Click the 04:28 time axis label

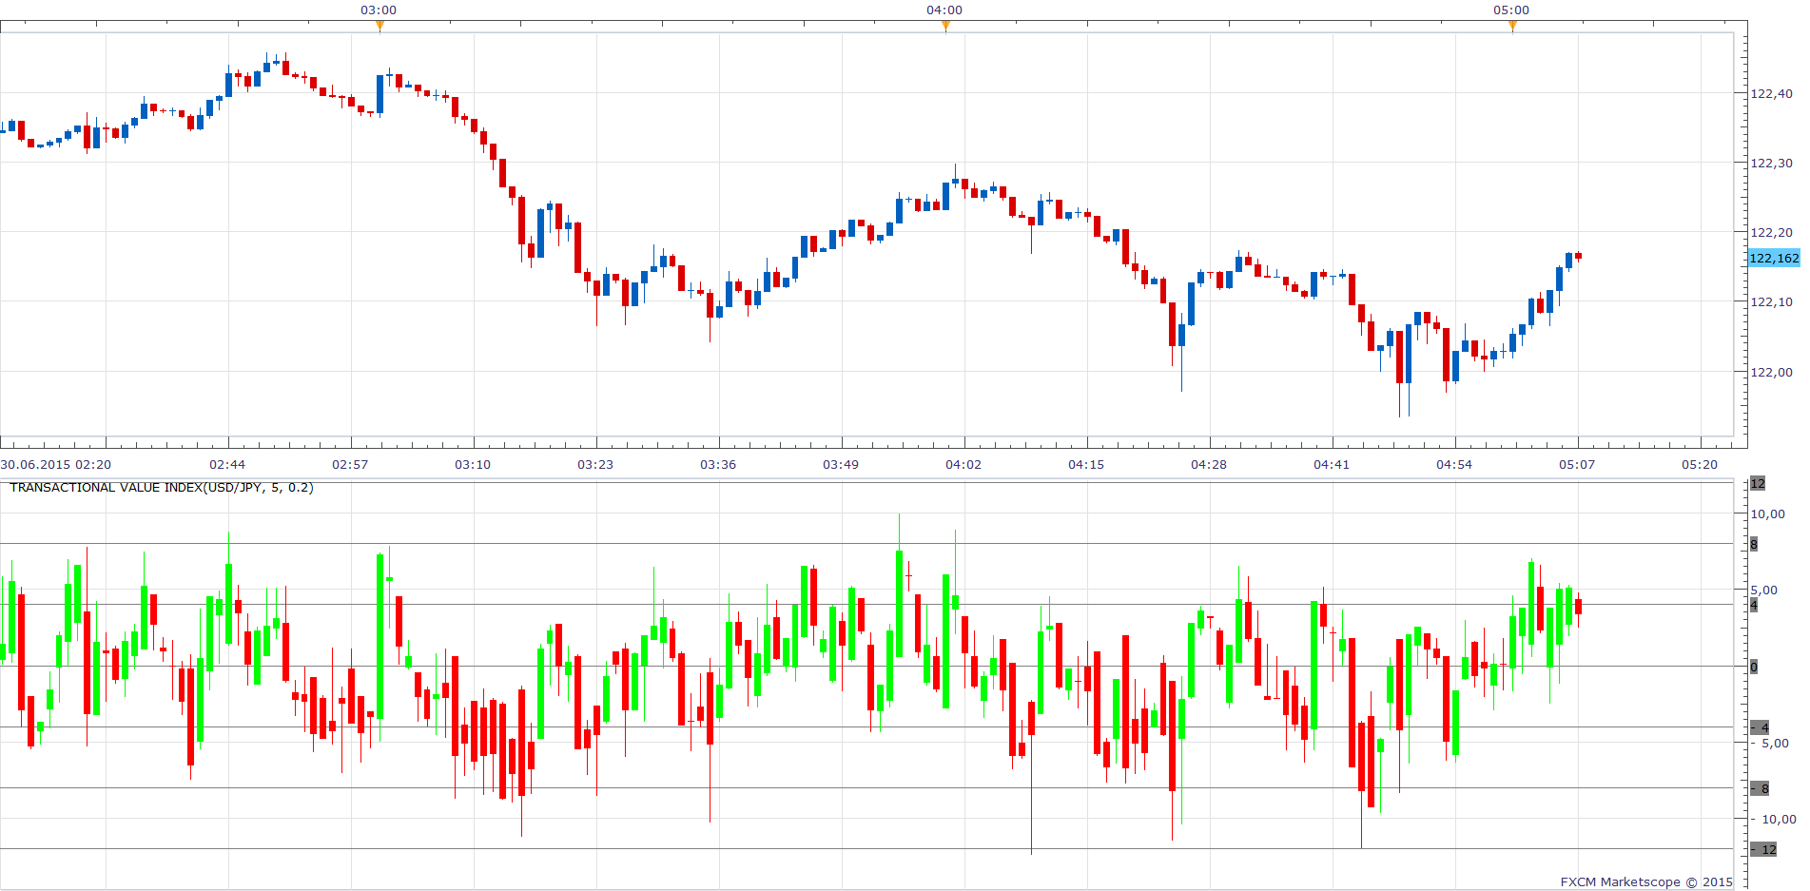point(1209,464)
